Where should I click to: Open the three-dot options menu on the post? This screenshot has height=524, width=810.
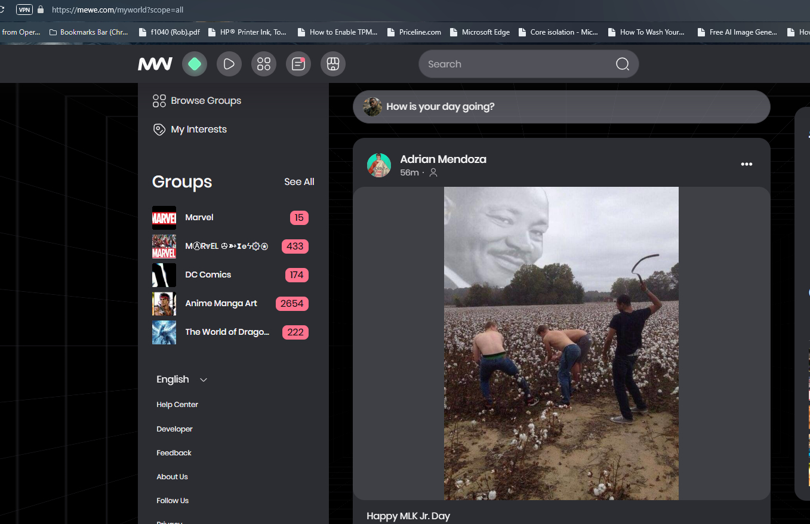tap(746, 164)
